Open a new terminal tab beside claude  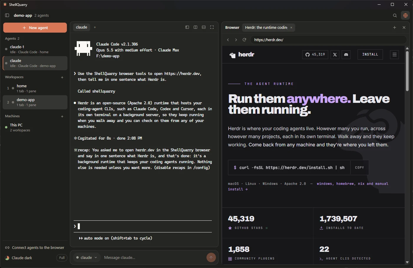click(x=95, y=27)
